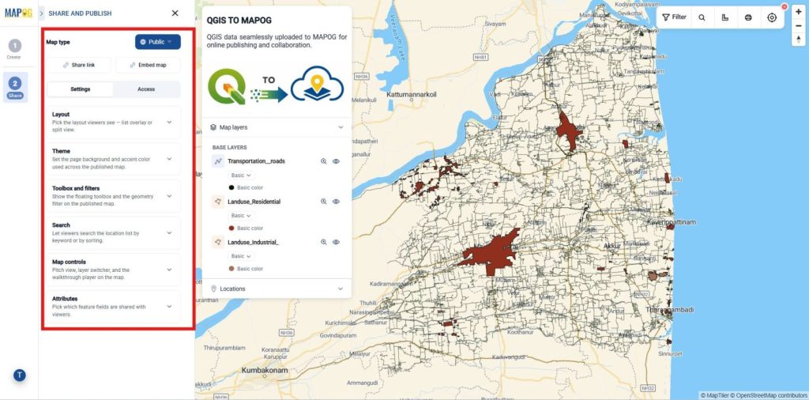Zoom in the map with plus button

click(799, 12)
